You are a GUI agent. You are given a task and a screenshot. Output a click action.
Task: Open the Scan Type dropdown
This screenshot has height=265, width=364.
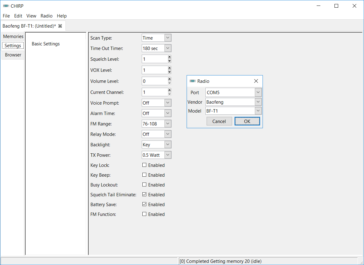coord(168,38)
